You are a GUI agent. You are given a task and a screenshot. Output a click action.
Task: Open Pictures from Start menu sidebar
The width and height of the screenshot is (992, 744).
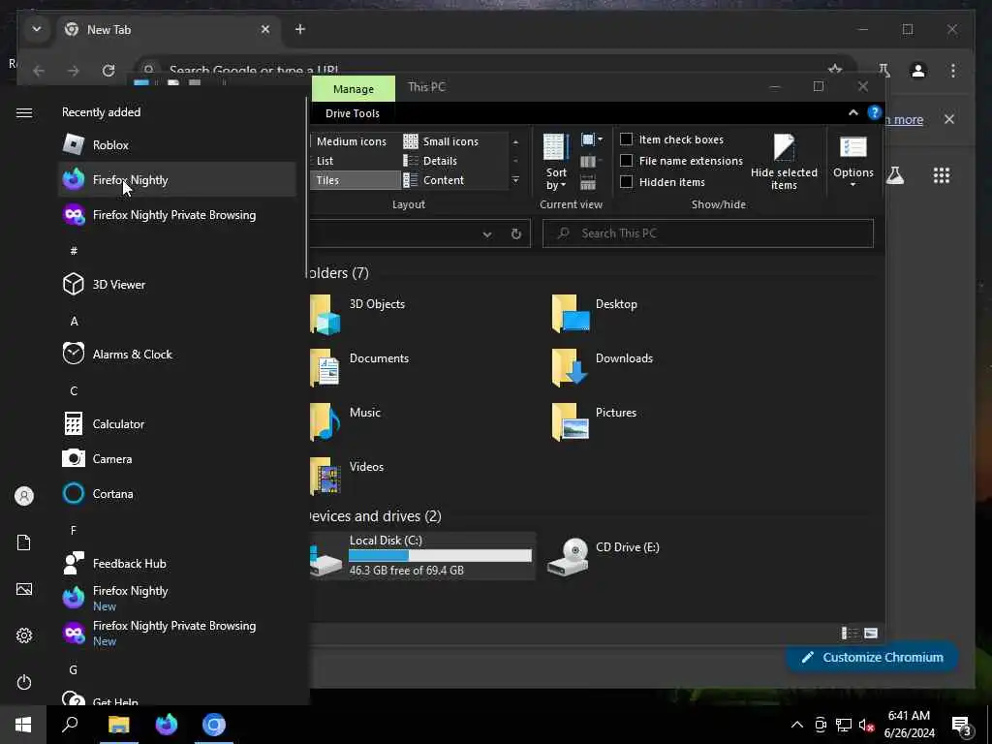pos(24,589)
